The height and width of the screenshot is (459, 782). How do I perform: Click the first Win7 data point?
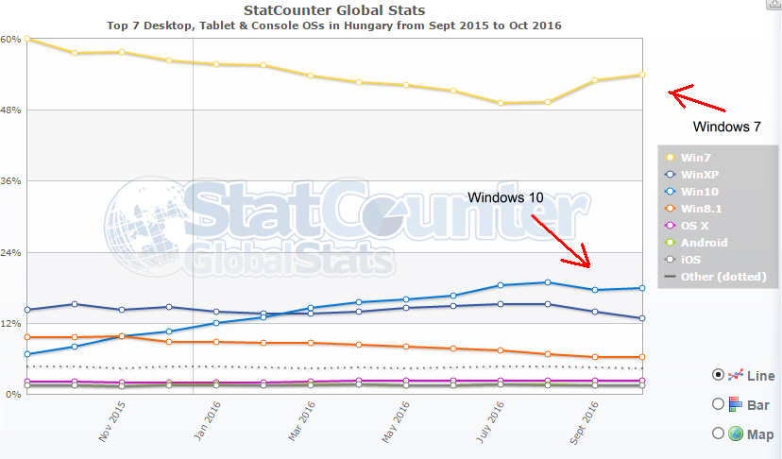coord(28,39)
